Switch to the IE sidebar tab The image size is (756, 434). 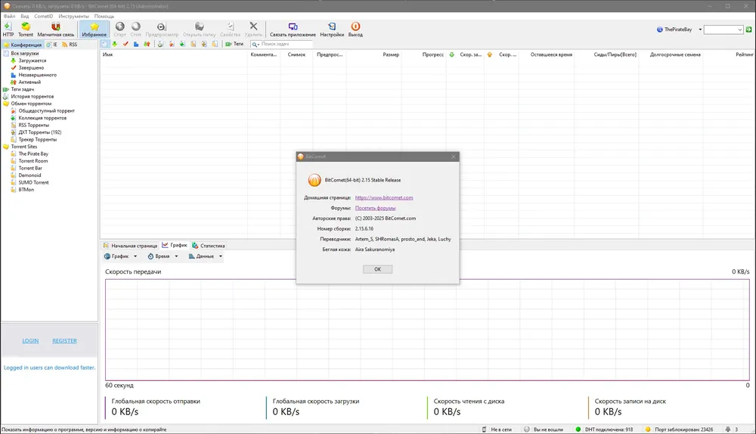[52, 45]
